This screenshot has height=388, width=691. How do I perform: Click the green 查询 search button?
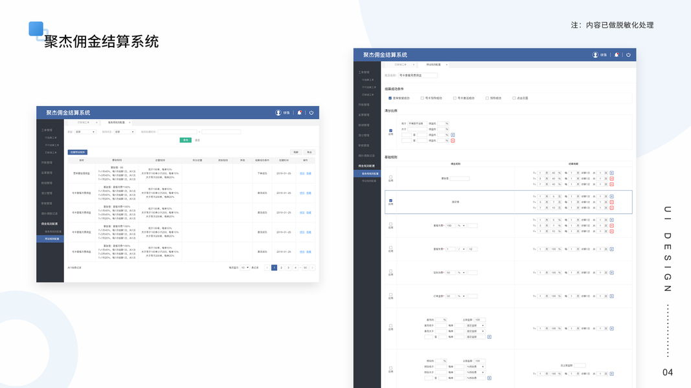pos(185,140)
